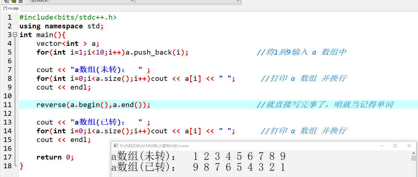Screen dimensions: 418x177
Task: Place cursor on the #include line
Action: pyautogui.click(x=68, y=17)
